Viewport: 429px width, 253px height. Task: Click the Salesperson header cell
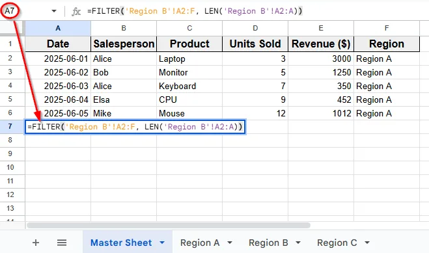124,44
